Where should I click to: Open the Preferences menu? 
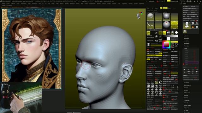[92, 3]
